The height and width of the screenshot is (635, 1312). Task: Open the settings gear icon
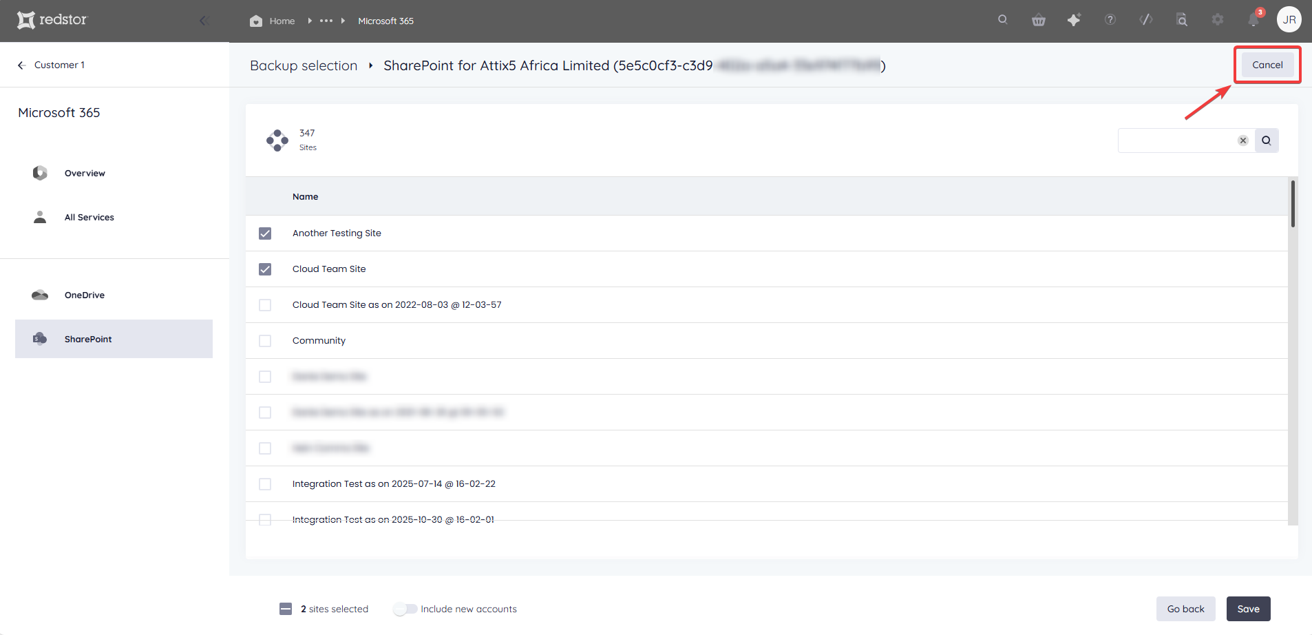tap(1218, 20)
